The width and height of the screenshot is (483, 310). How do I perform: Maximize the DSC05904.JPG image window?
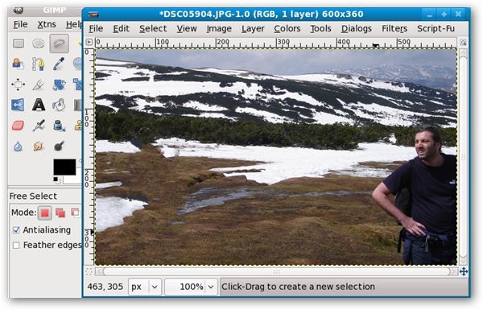(444, 14)
